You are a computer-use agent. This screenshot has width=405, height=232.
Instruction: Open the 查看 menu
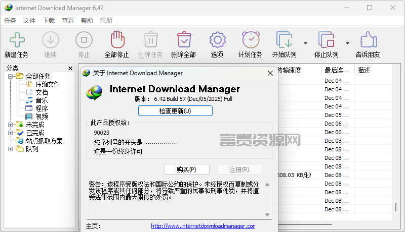(68, 21)
